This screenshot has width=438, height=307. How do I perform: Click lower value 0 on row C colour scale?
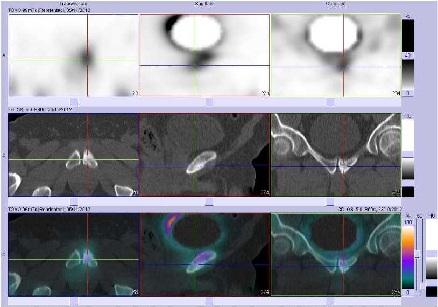[x=408, y=292]
